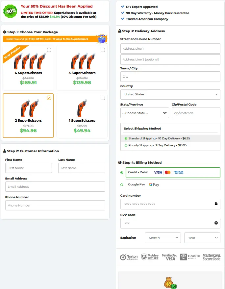This screenshot has height=289, width=225.
Task: Click the Visa card logo
Action: point(158,172)
